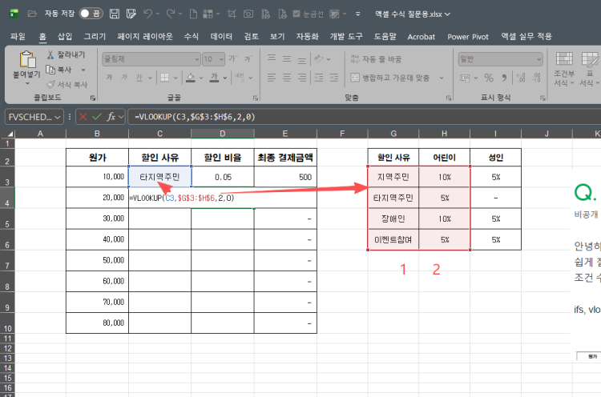Open the folder icon in title bar

tap(32, 14)
